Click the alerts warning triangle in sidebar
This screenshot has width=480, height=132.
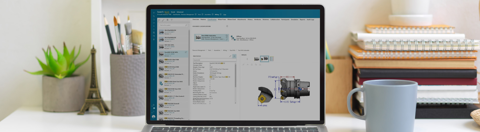[154, 29]
